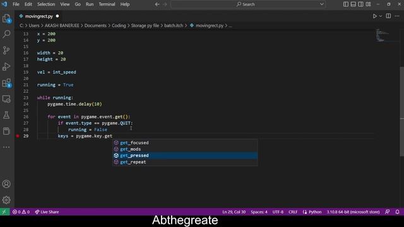Viewport: 404px width, 227px height.
Task: Click Storage py file breadcrumb
Action: pos(145,25)
